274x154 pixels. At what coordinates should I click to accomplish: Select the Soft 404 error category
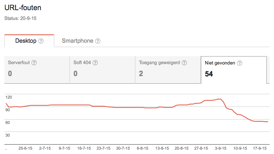(102, 70)
